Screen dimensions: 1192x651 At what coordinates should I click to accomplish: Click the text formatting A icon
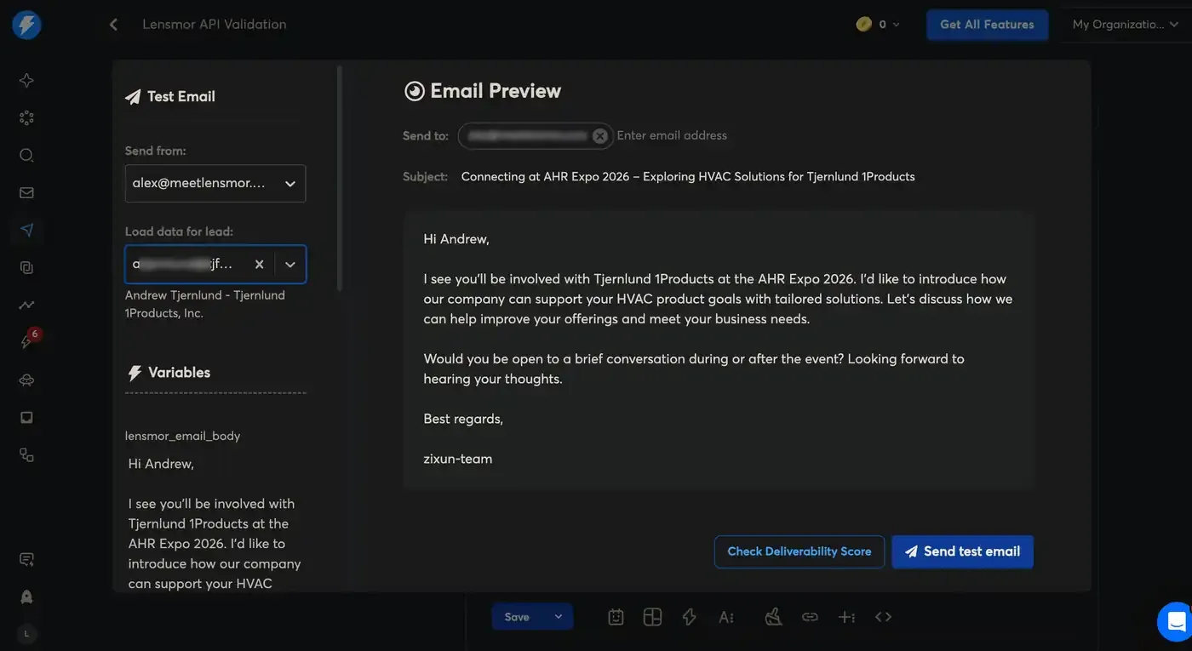(726, 617)
